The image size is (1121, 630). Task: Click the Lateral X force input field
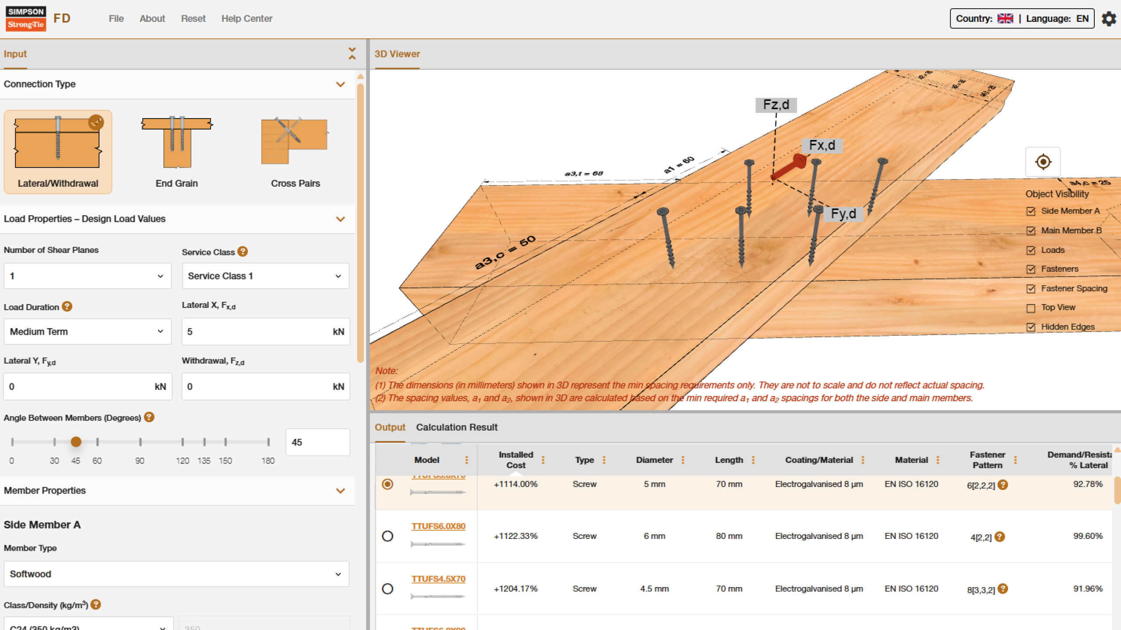(x=265, y=331)
